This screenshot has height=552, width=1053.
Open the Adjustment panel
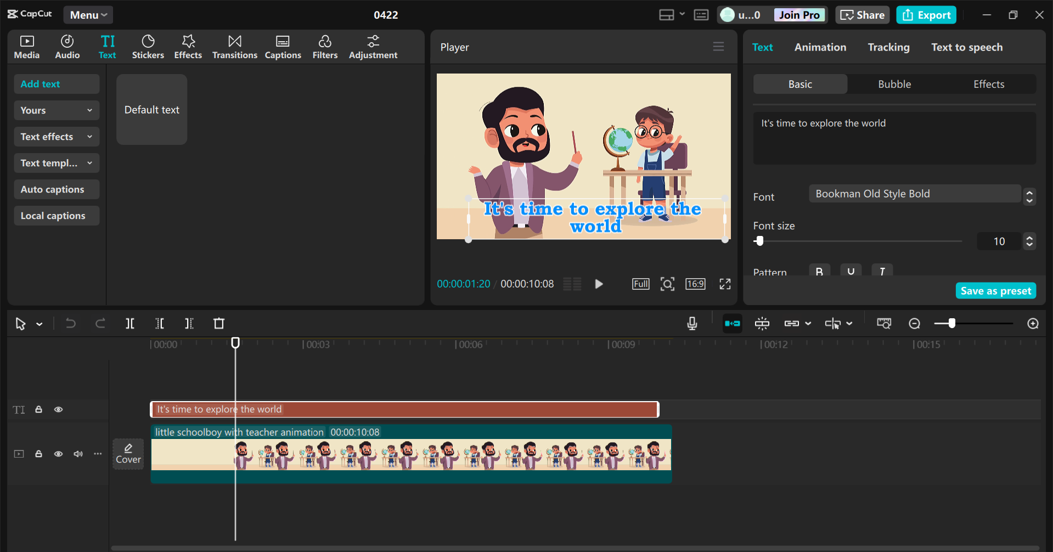[x=373, y=47]
